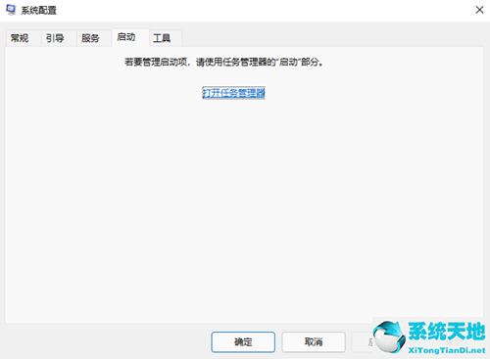Image resolution: width=490 pixels, height=359 pixels.
Task: Confirm with the 确定 button
Action: click(243, 342)
